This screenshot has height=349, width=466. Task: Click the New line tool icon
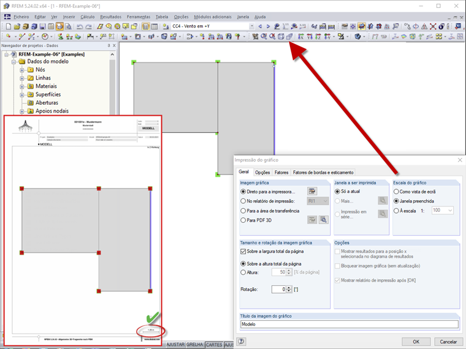(21, 37)
